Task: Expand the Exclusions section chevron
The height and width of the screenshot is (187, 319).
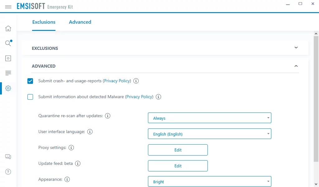Action: click(296, 48)
